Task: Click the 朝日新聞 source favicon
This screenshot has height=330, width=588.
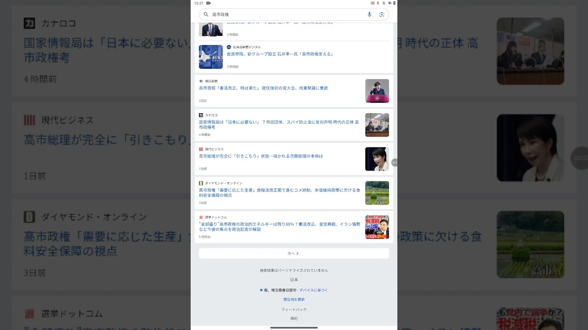Action: [x=201, y=81]
